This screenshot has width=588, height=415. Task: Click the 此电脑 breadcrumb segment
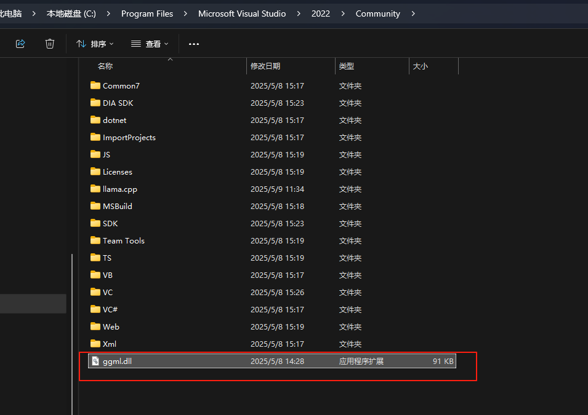click(11, 14)
